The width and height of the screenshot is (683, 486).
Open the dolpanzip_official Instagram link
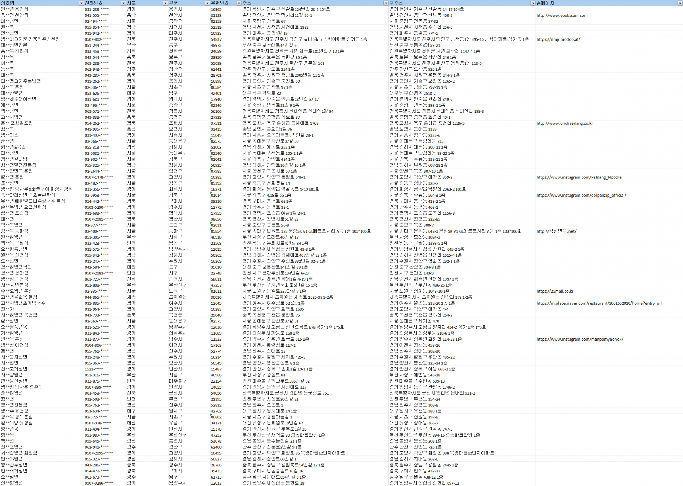pos(581,195)
